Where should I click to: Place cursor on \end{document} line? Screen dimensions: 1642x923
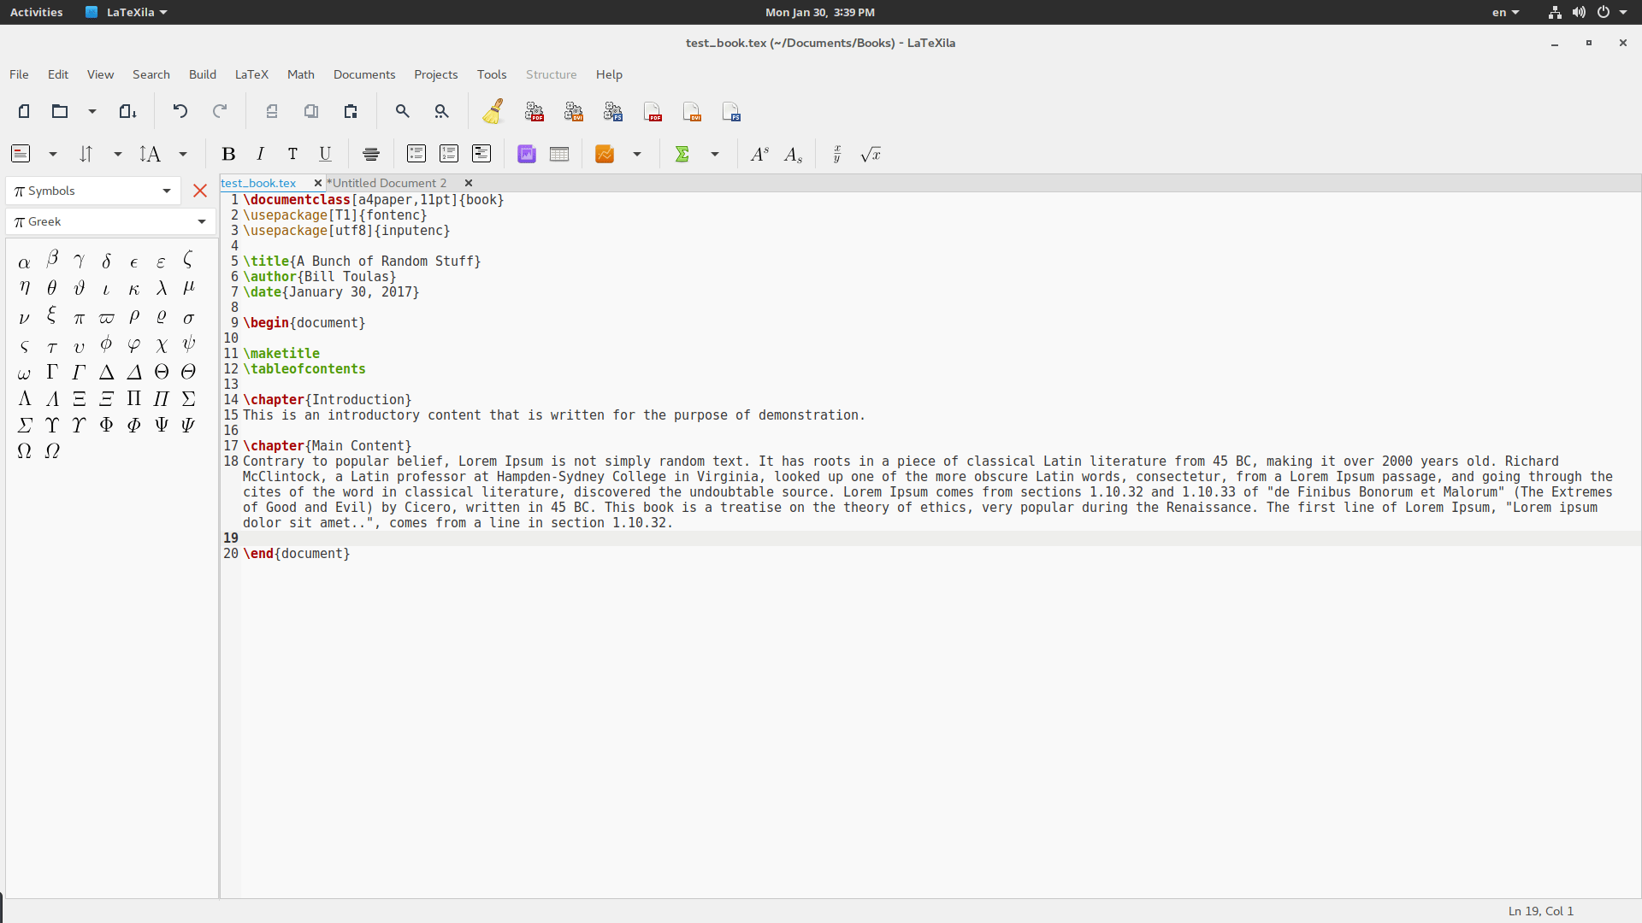pos(297,554)
